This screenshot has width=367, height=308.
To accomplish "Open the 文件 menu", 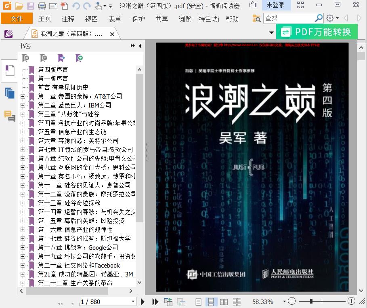I will click(17, 19).
